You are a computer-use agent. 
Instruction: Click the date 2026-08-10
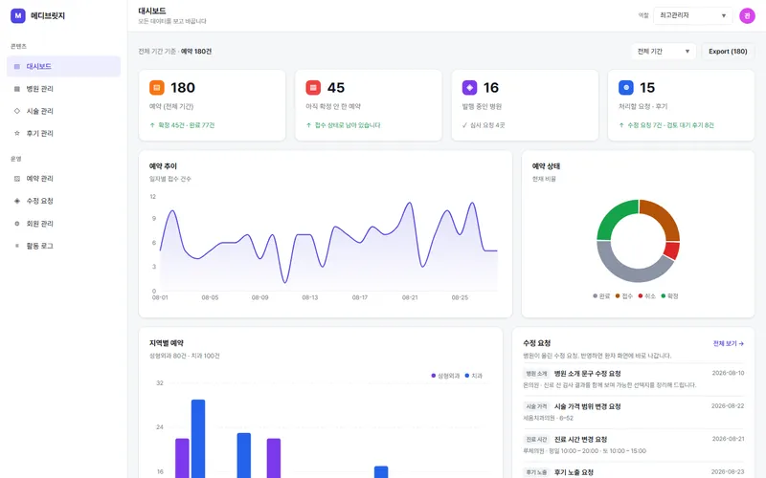(x=728, y=373)
